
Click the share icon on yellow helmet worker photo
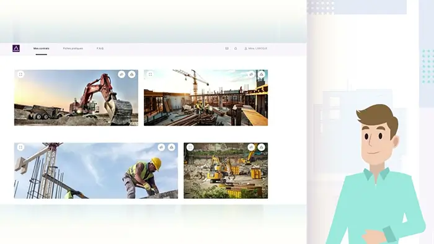click(161, 147)
